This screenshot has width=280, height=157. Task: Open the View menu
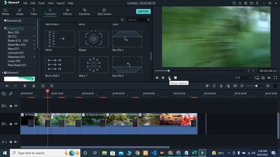[x=51, y=3]
